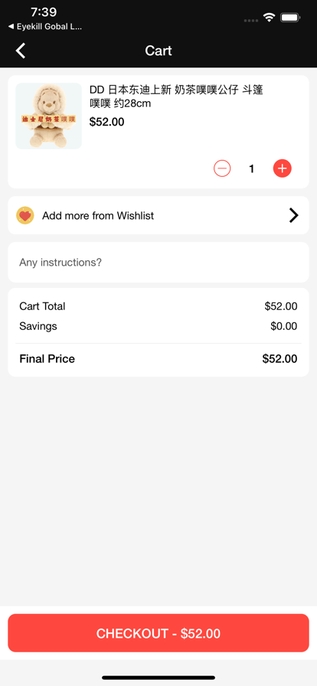Image resolution: width=317 pixels, height=686 pixels.
Task: Expand Add more from Wishlist chevron
Action: (x=294, y=215)
